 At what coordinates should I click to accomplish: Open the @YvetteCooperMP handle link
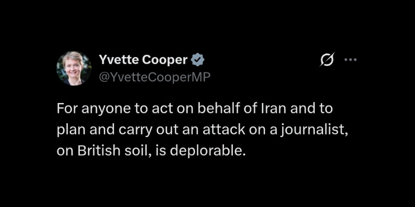155,77
